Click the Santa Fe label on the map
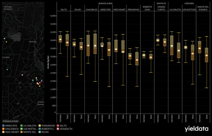 [33, 42]
